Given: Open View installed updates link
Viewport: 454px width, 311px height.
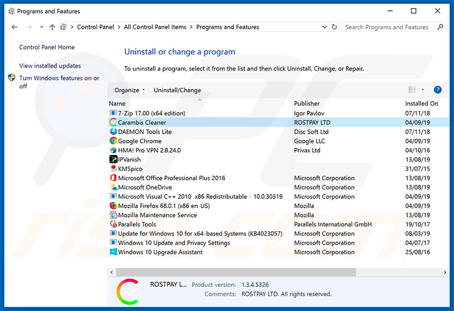Looking at the screenshot, I should (50, 65).
